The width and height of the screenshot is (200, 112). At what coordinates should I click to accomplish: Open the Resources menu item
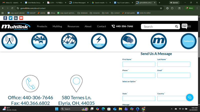(73, 26)
